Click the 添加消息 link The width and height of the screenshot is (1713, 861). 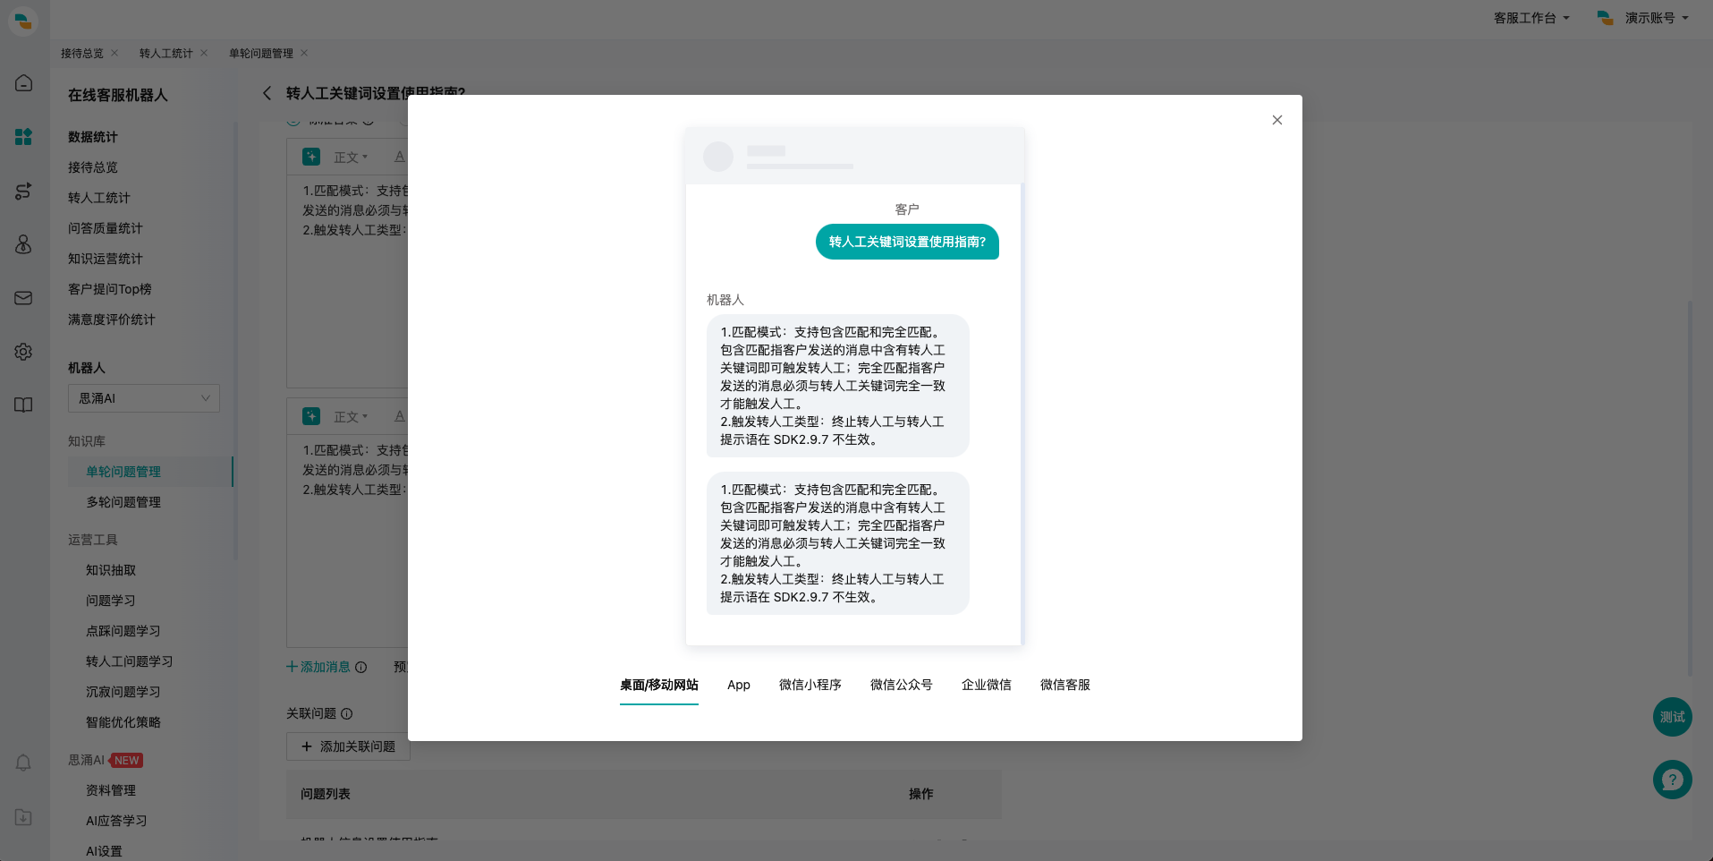(x=318, y=667)
